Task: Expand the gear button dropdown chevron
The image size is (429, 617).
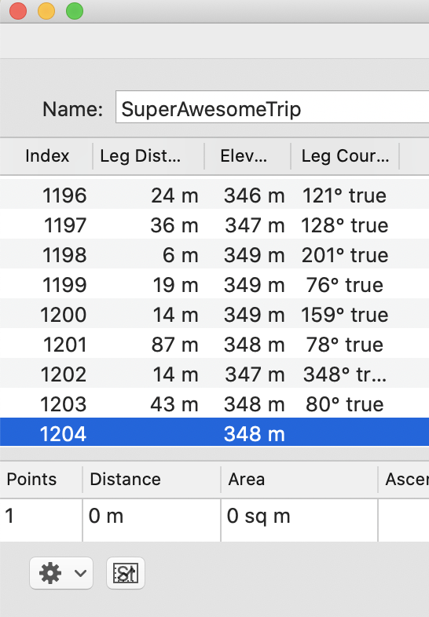Action: 80,573
